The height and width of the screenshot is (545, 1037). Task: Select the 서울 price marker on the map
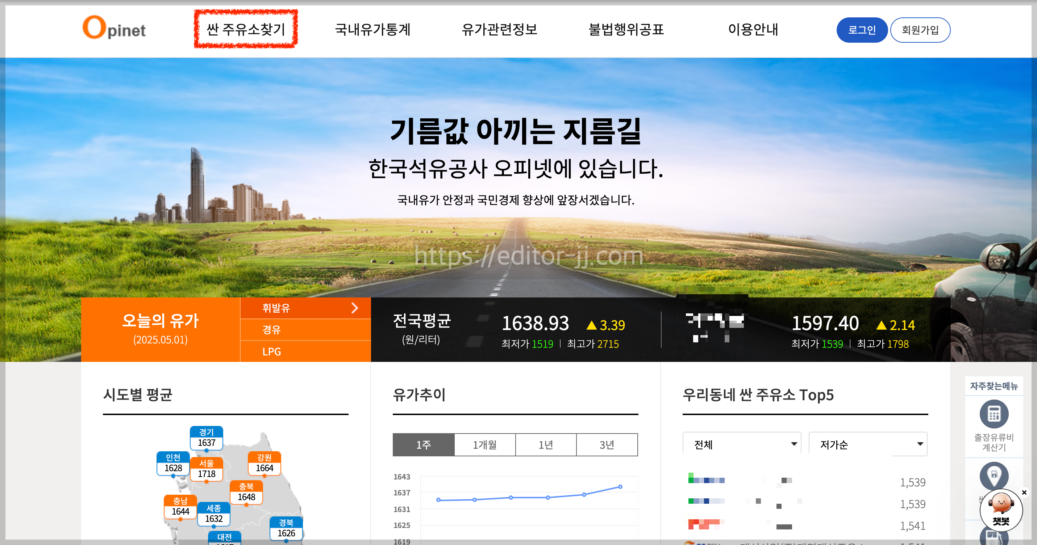[208, 469]
